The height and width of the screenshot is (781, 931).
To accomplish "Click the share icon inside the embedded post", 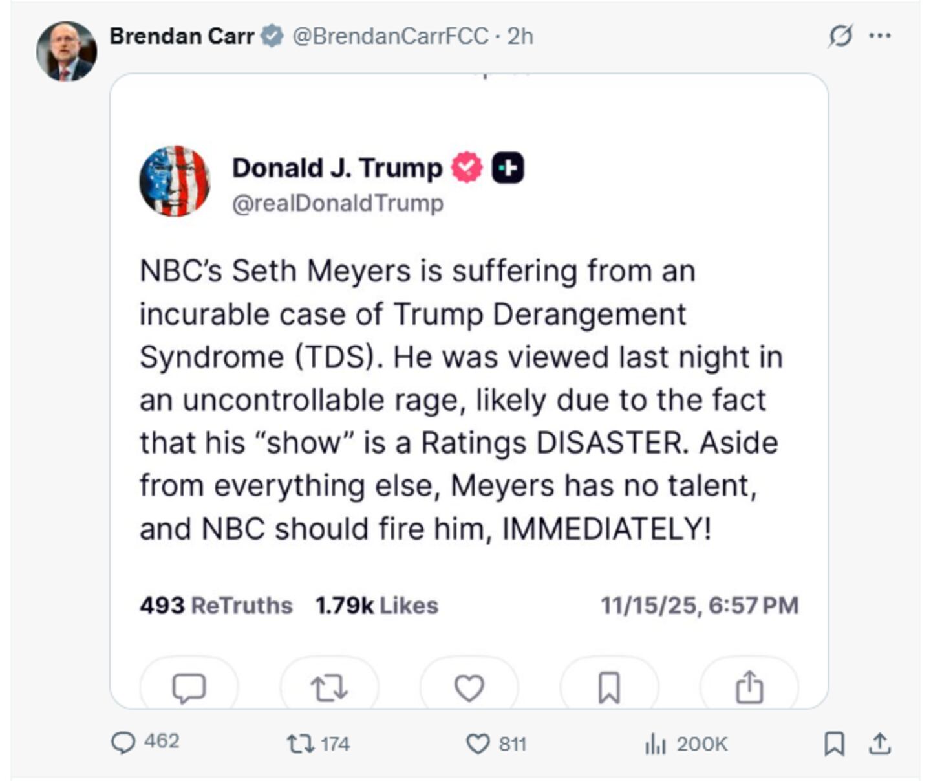I will 750,688.
